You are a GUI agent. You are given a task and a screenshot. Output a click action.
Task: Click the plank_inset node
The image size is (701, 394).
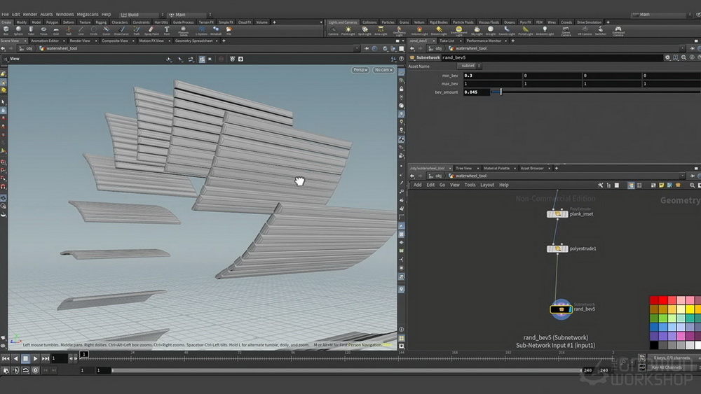tap(557, 214)
